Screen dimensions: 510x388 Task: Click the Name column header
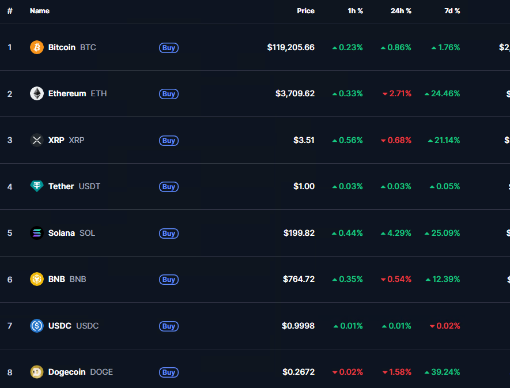click(x=39, y=11)
